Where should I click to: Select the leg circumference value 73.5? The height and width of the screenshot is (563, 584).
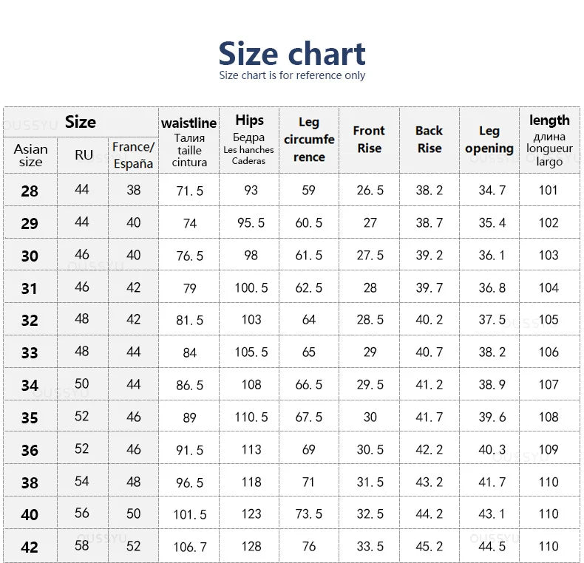point(309,515)
